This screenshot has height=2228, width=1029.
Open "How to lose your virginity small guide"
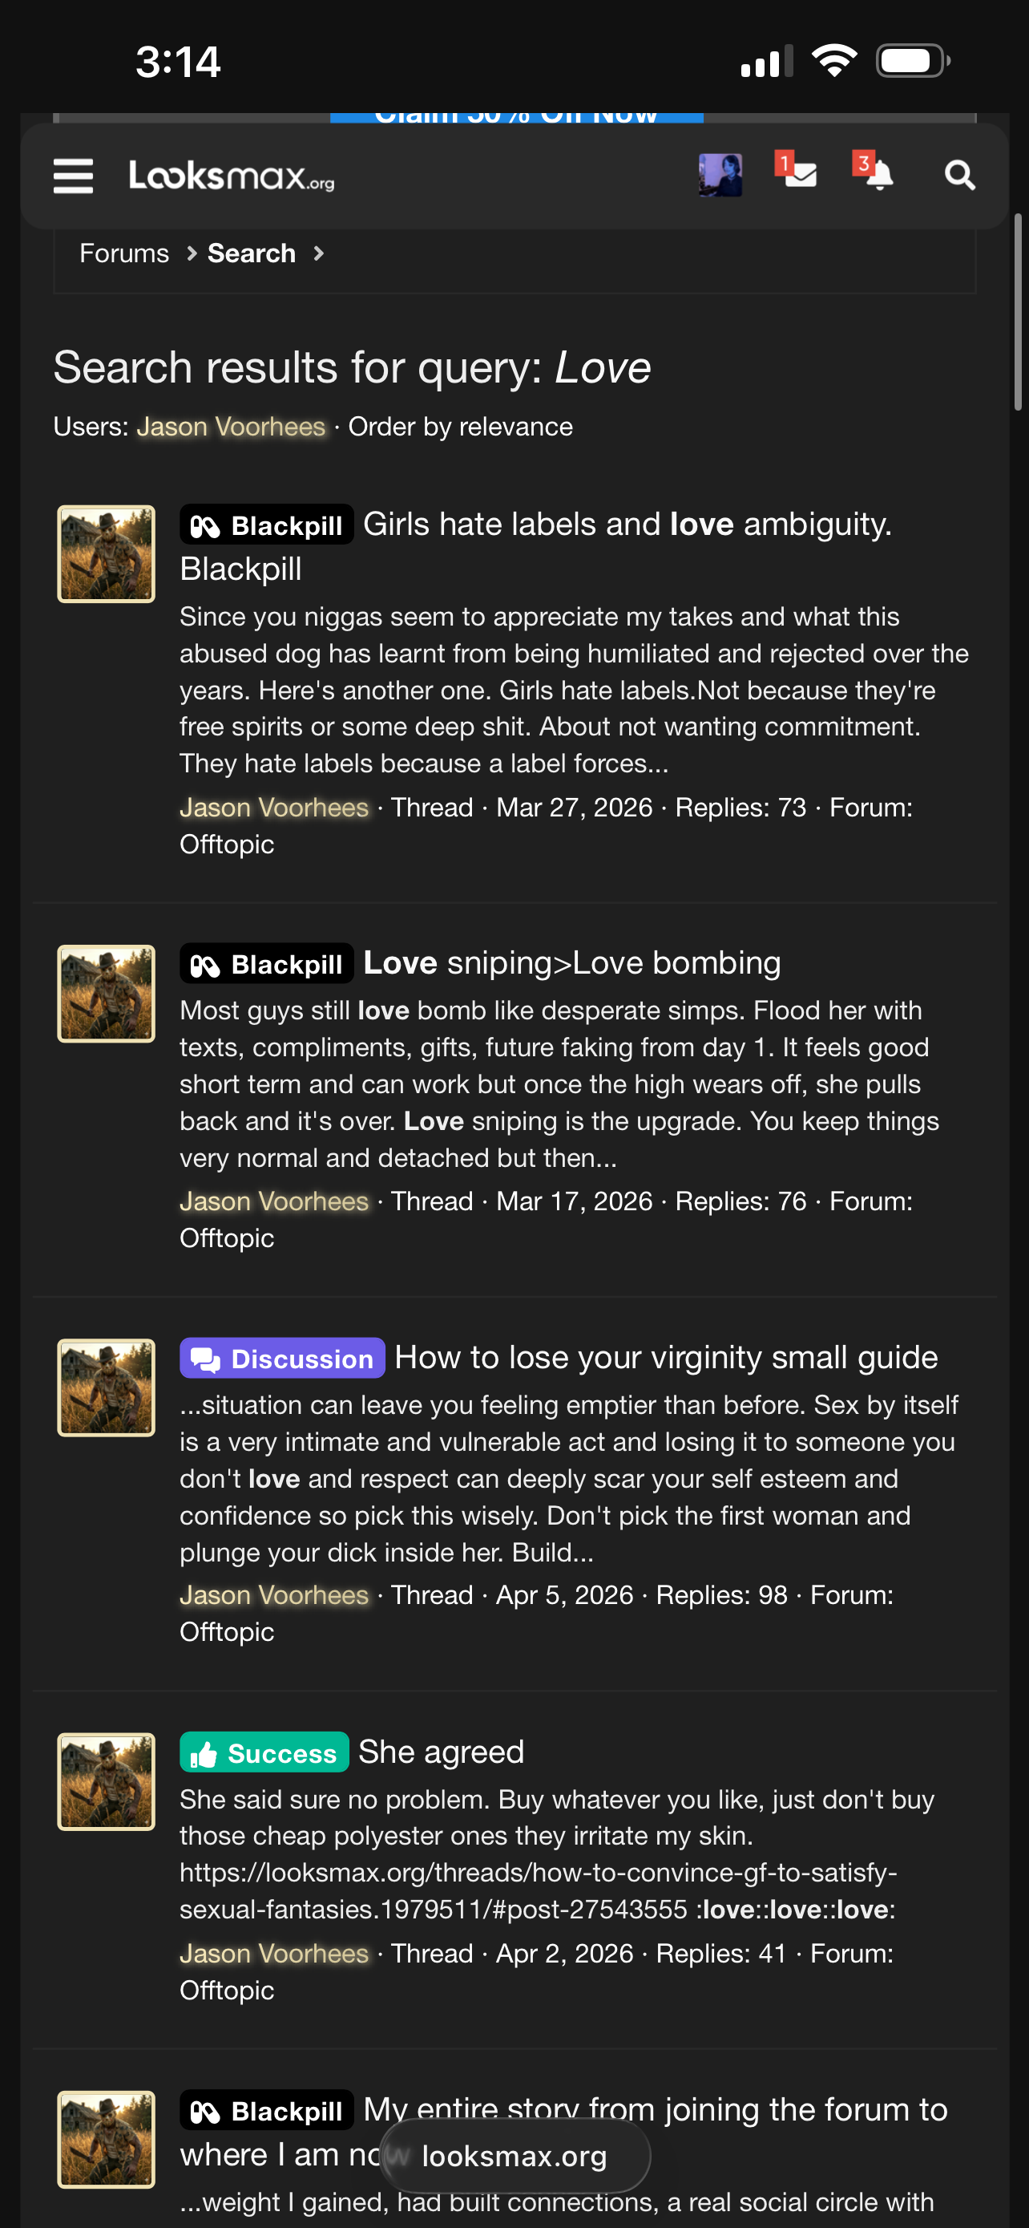tap(665, 1358)
